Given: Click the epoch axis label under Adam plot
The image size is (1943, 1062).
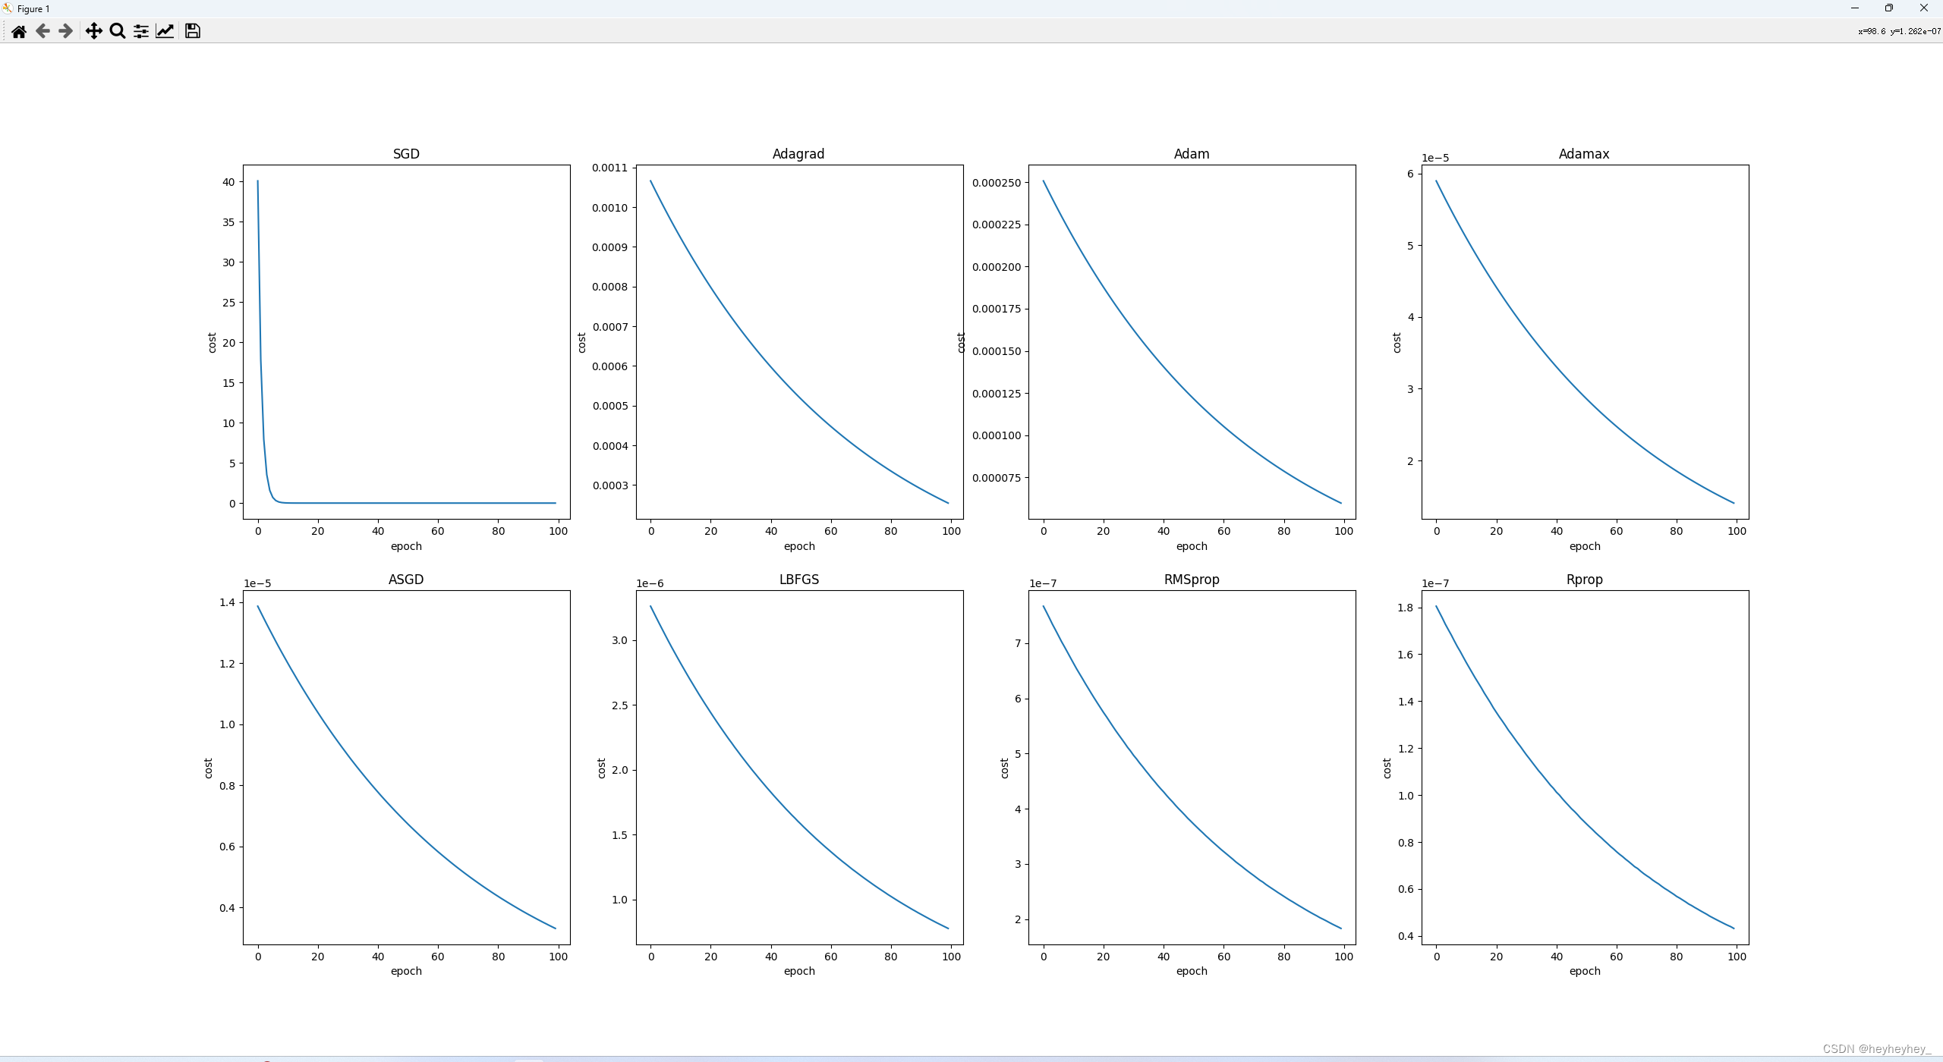Looking at the screenshot, I should [1192, 546].
